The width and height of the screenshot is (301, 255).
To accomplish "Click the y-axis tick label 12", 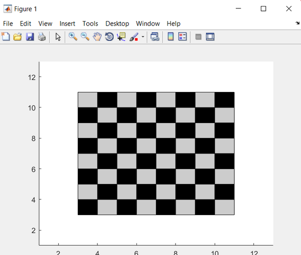I will (32, 77).
